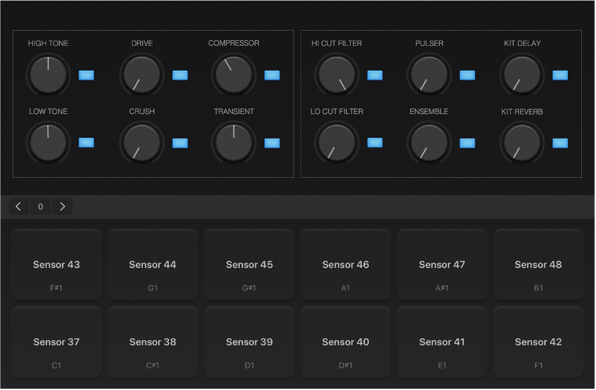Click the Kit Reverb knob
Image resolution: width=596 pixels, height=390 pixels.
click(x=521, y=142)
